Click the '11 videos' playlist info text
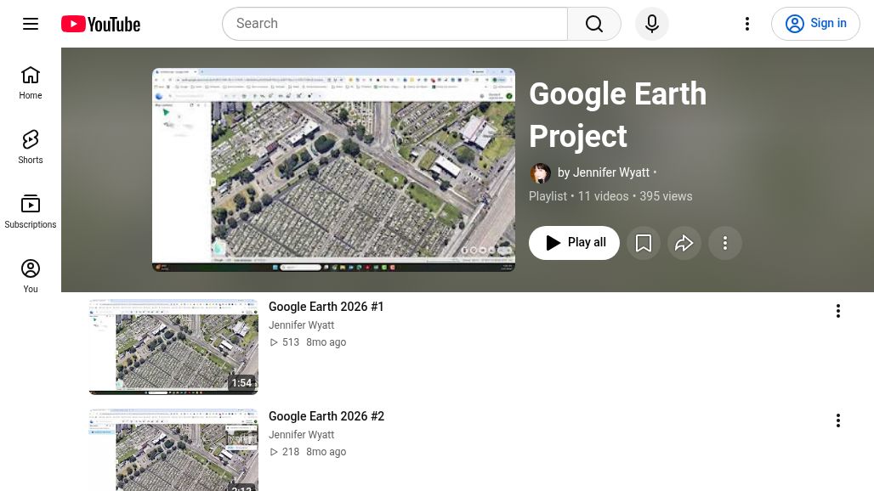 603,196
